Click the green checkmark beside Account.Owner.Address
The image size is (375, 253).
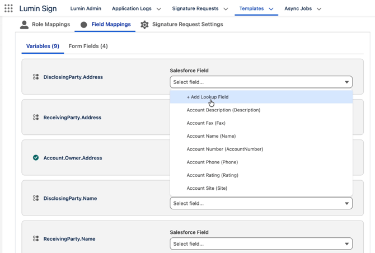point(36,158)
